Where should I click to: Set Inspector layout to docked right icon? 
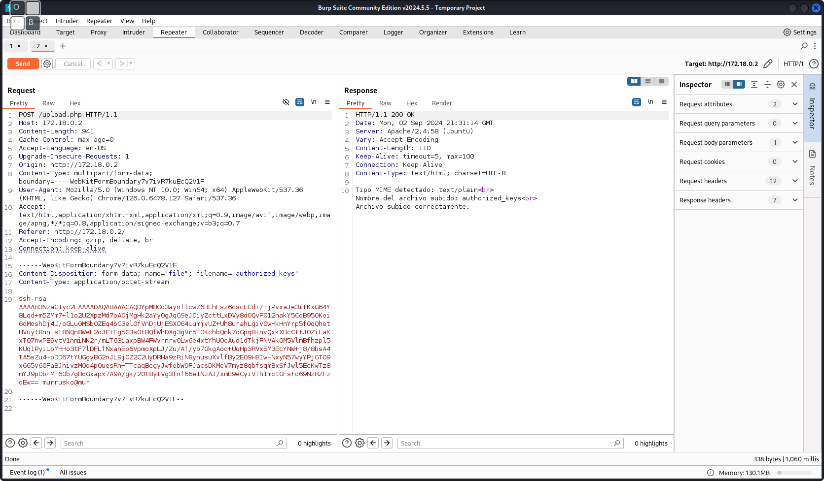click(x=739, y=84)
